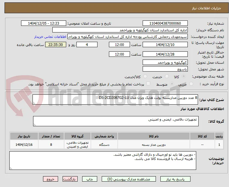Click the واحد شمارش column header
This screenshot has width=229, height=187.
coord(104,136)
